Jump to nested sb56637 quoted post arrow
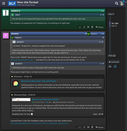The height and width of the screenshot is (131, 127). point(102,42)
